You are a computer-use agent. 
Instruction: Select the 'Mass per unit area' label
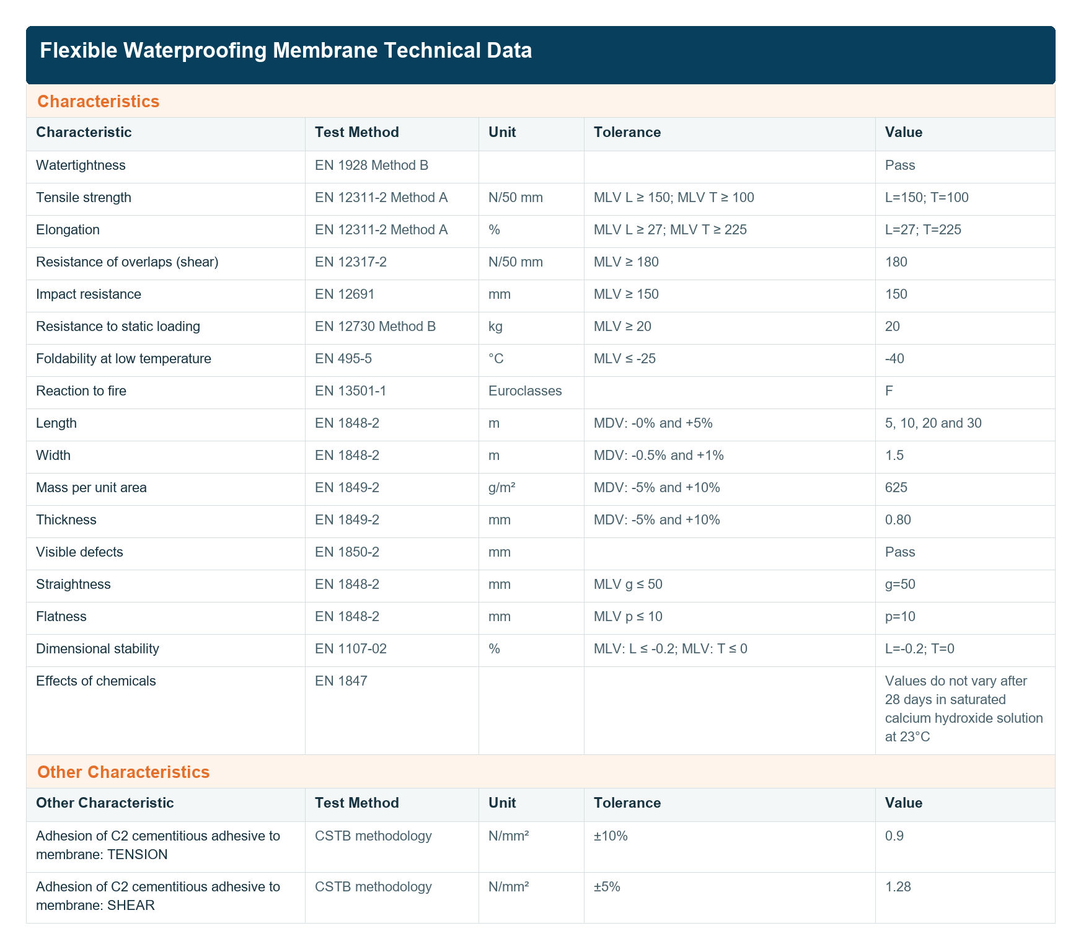click(x=91, y=487)
